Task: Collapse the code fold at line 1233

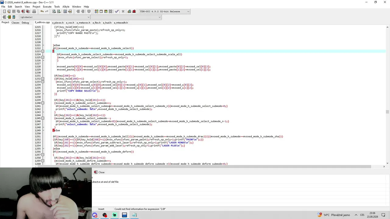Action: pyautogui.click(x=43, y=82)
